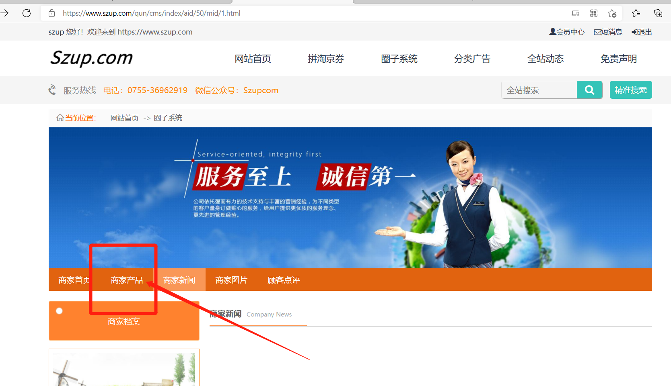Click the Szup.com logo
Viewport: 671px width, 386px height.
(91, 58)
